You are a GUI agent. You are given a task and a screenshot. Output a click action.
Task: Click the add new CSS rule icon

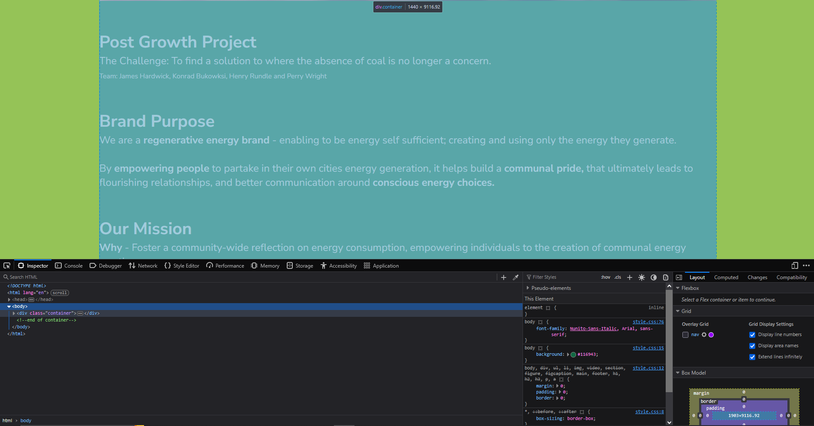tap(629, 277)
